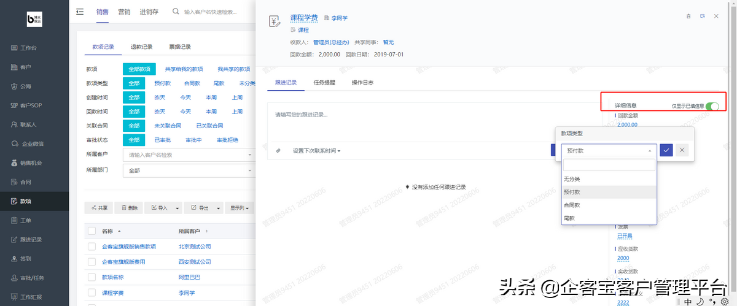Expand the arrow next to 导入
The width and height of the screenshot is (737, 306).
tap(177, 208)
